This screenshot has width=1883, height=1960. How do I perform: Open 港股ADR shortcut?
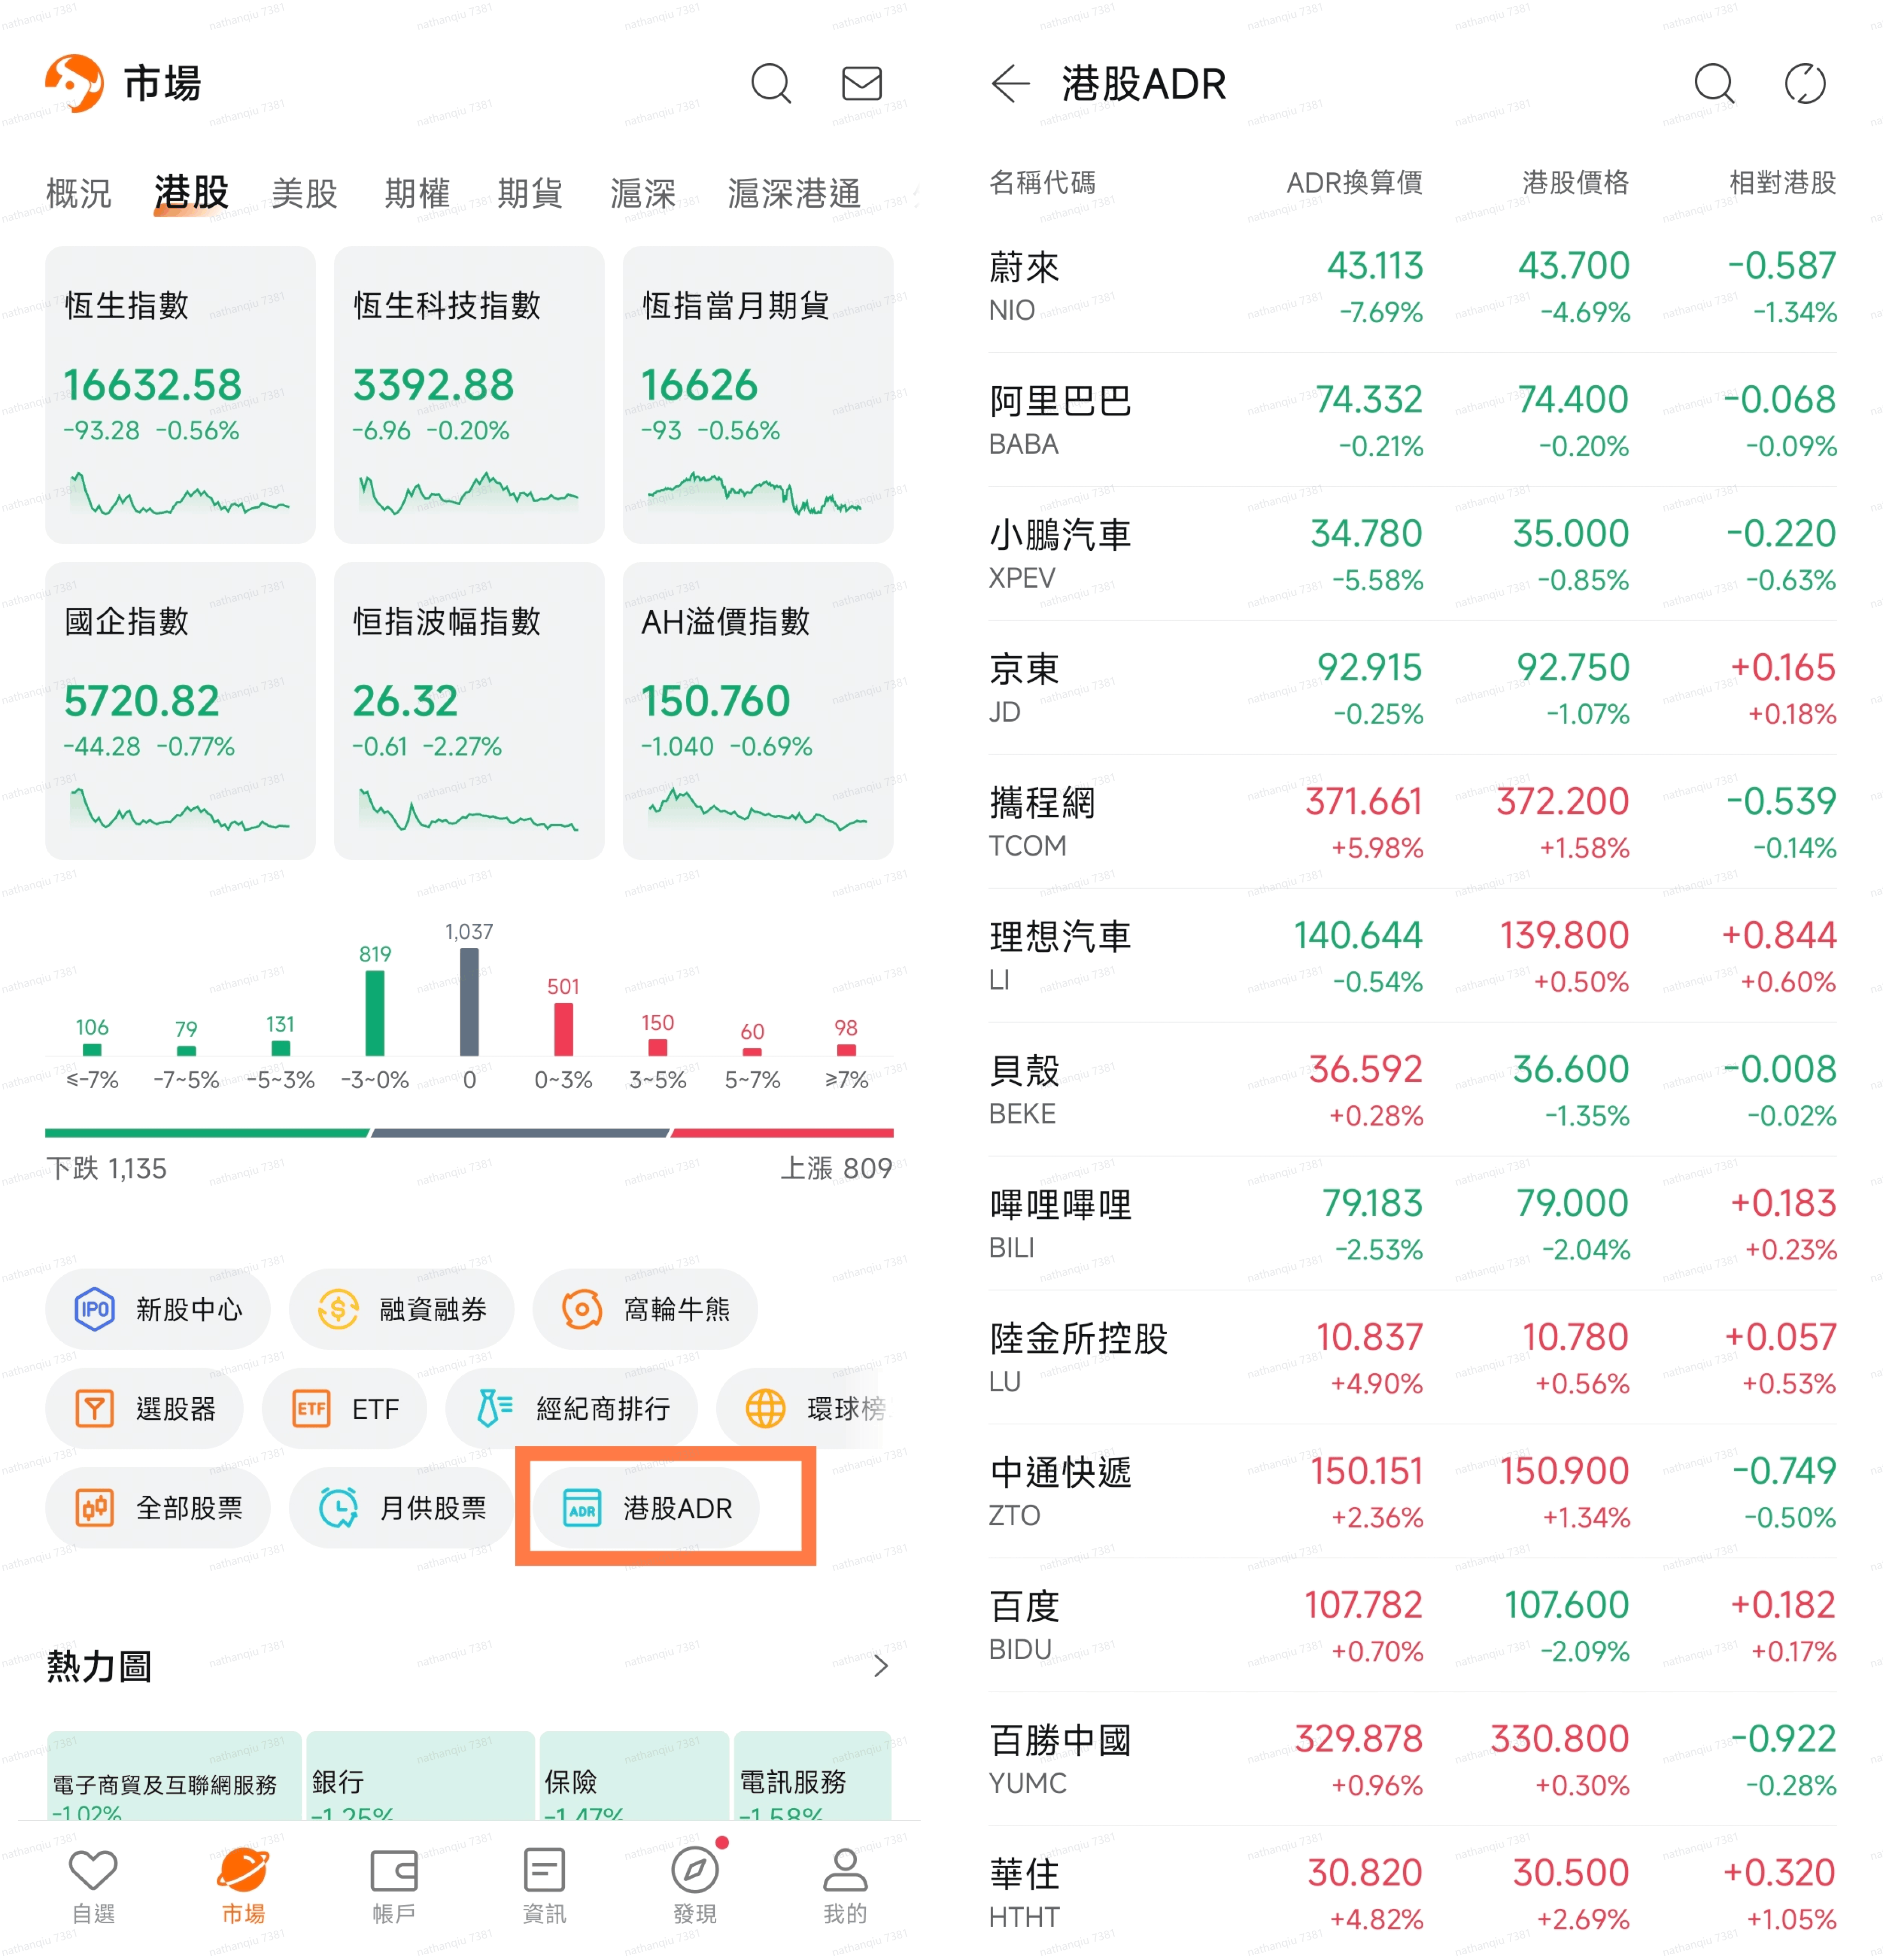pos(647,1508)
